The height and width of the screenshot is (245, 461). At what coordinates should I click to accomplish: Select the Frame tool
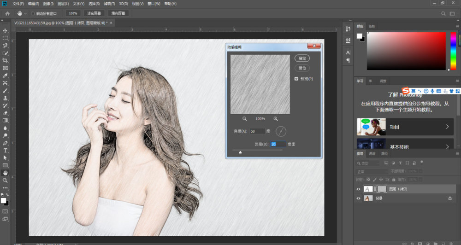coord(5,68)
